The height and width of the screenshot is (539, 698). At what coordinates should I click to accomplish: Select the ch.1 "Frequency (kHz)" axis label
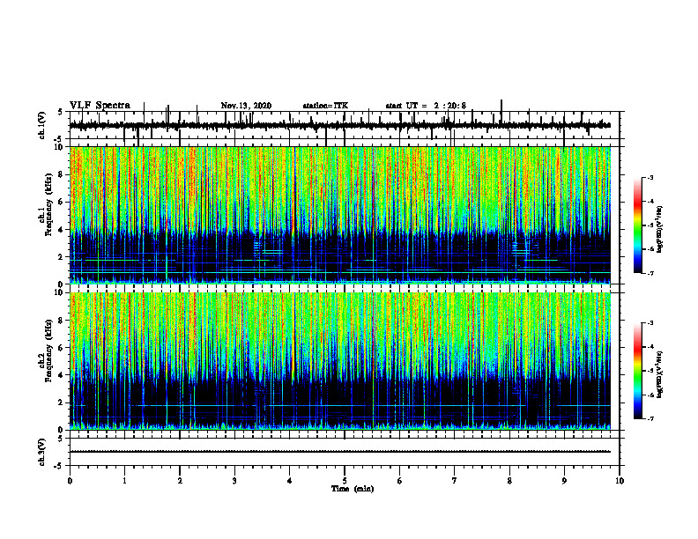(x=48, y=204)
